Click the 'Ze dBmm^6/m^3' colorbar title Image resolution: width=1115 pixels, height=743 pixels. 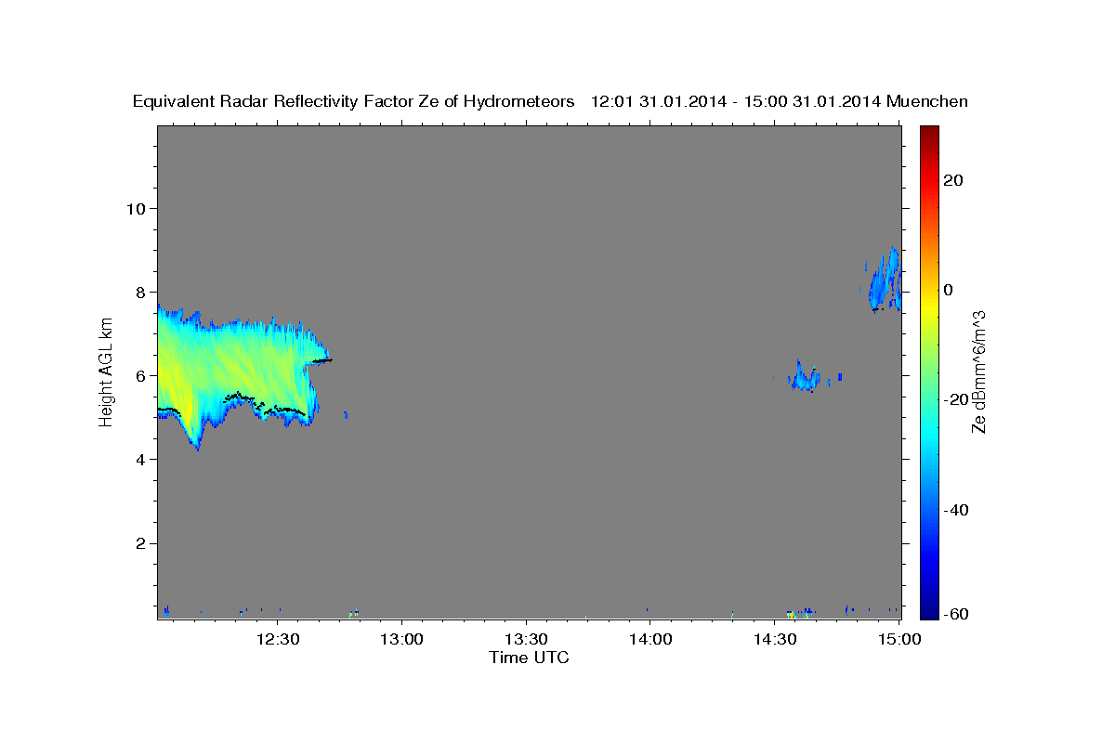click(978, 371)
